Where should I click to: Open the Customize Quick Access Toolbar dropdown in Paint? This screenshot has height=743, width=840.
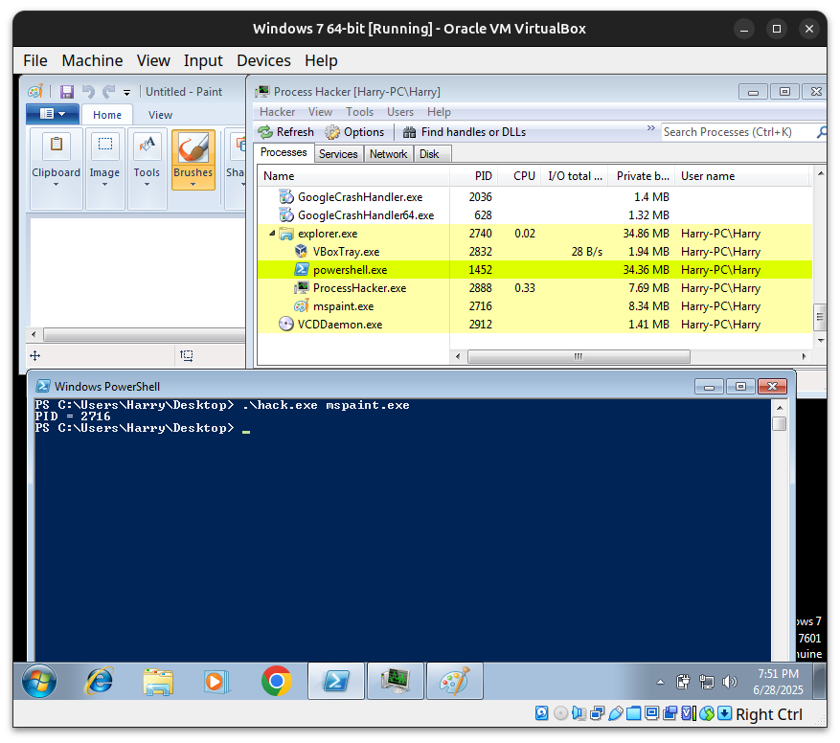127,92
